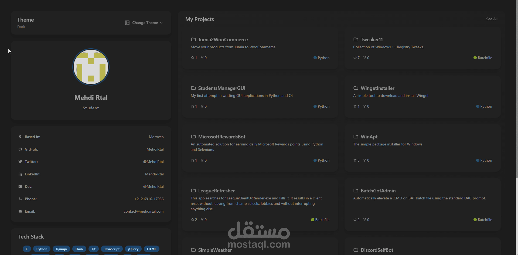This screenshot has width=518, height=255.
Task: Click the Batchfile language dot on LeagueRefresher
Action: pos(313,220)
